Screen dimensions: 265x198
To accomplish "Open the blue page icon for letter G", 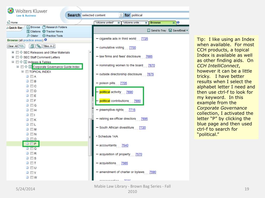I will click(x=27, y=105).
